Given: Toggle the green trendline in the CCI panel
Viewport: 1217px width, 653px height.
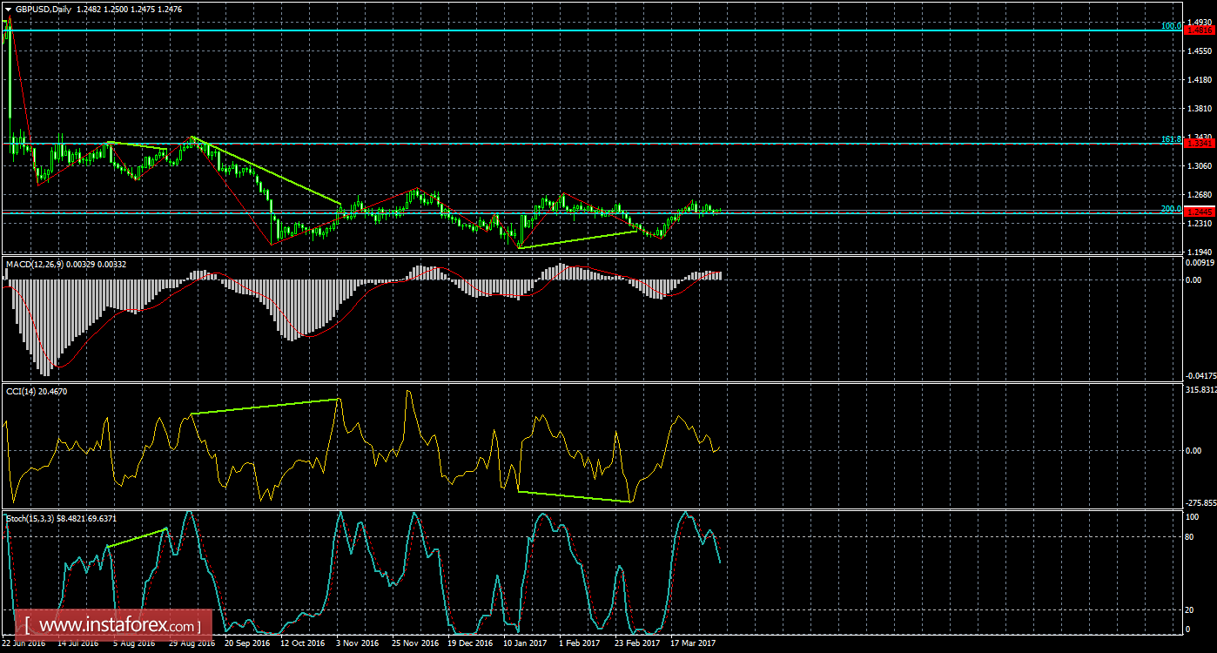Looking at the screenshot, I should click(261, 406).
